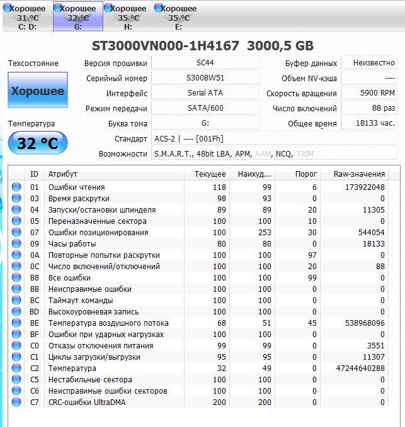This screenshot has height=427, width=405.
Task: Select the Температура воздушного потока text
Action: (108, 323)
